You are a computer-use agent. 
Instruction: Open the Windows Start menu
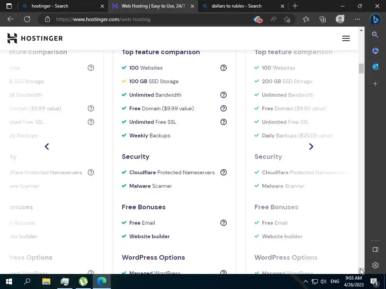pyautogui.click(x=9, y=281)
